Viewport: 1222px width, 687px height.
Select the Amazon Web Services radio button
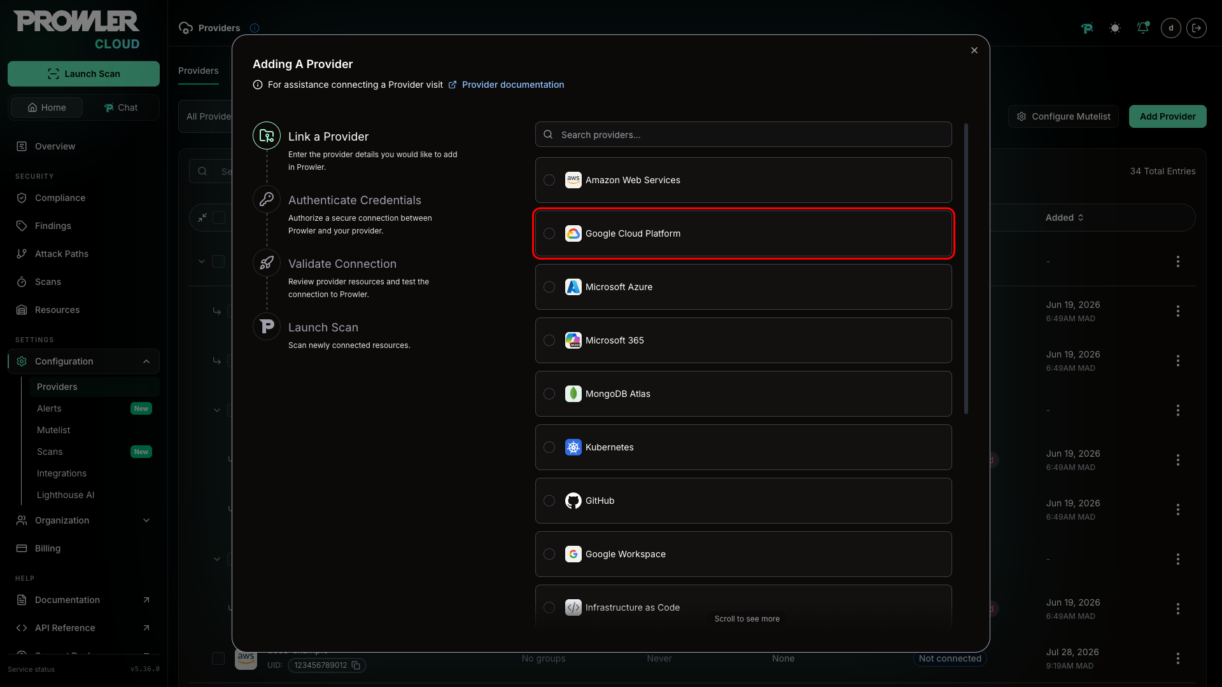pos(549,180)
